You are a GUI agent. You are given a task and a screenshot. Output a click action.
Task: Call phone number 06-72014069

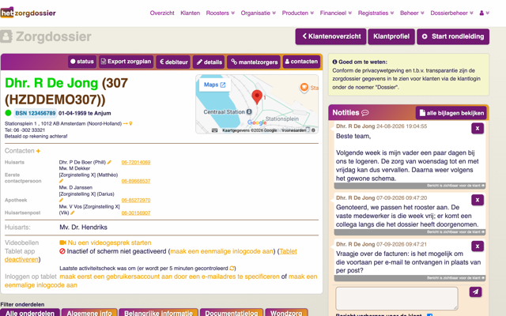(x=136, y=162)
